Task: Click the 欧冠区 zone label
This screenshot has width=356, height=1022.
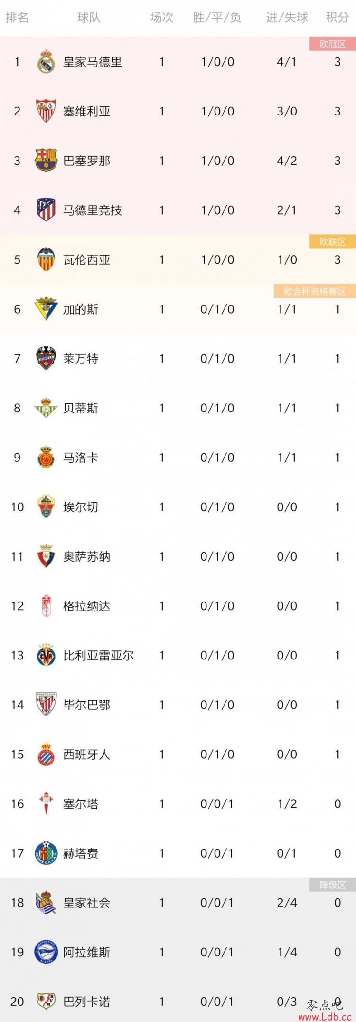Action: (332, 44)
